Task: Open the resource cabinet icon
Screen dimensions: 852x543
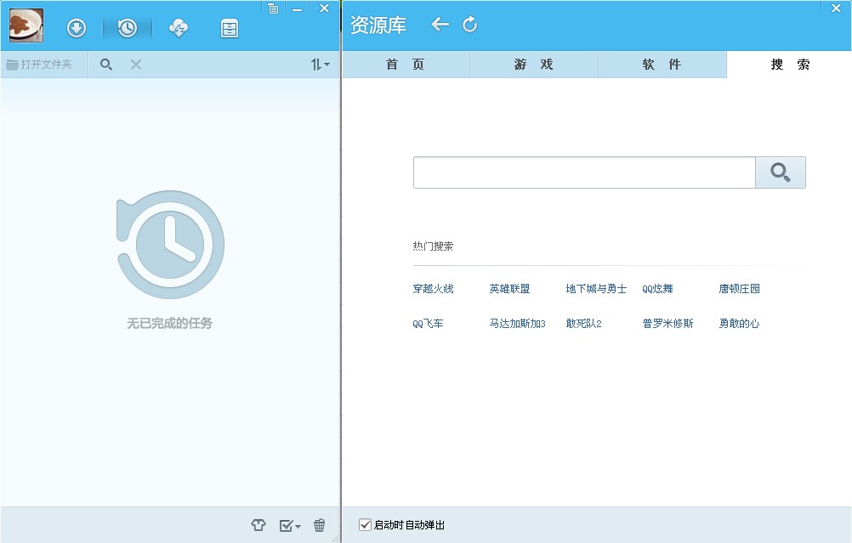Action: [230, 28]
